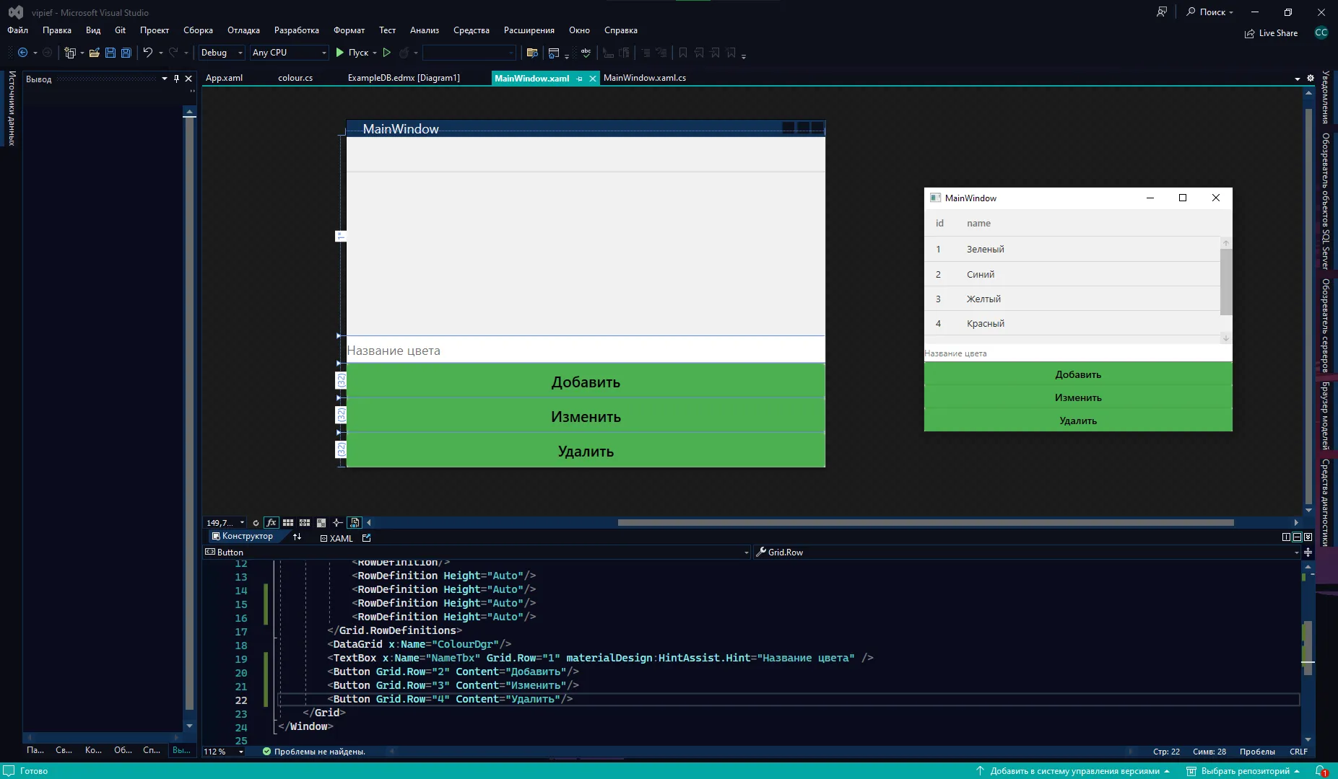Switch to the colour.cs tab

295,78
